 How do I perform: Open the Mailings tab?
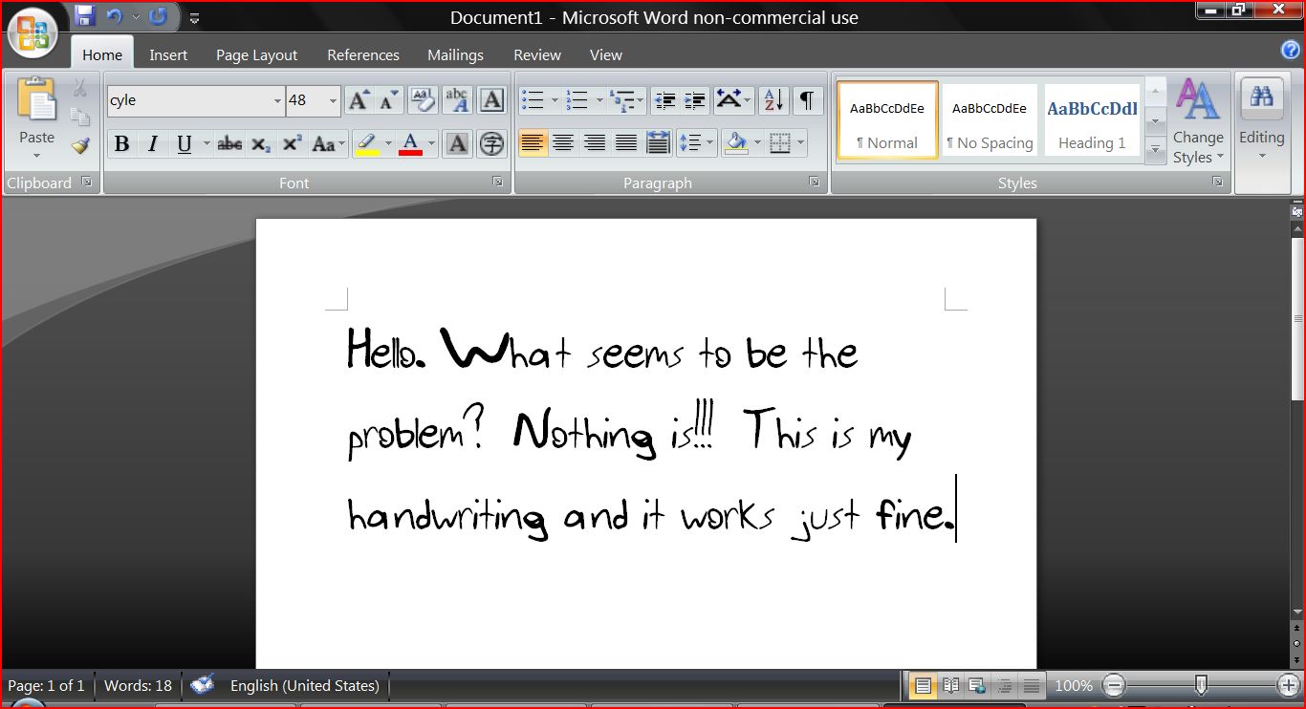pyautogui.click(x=455, y=54)
